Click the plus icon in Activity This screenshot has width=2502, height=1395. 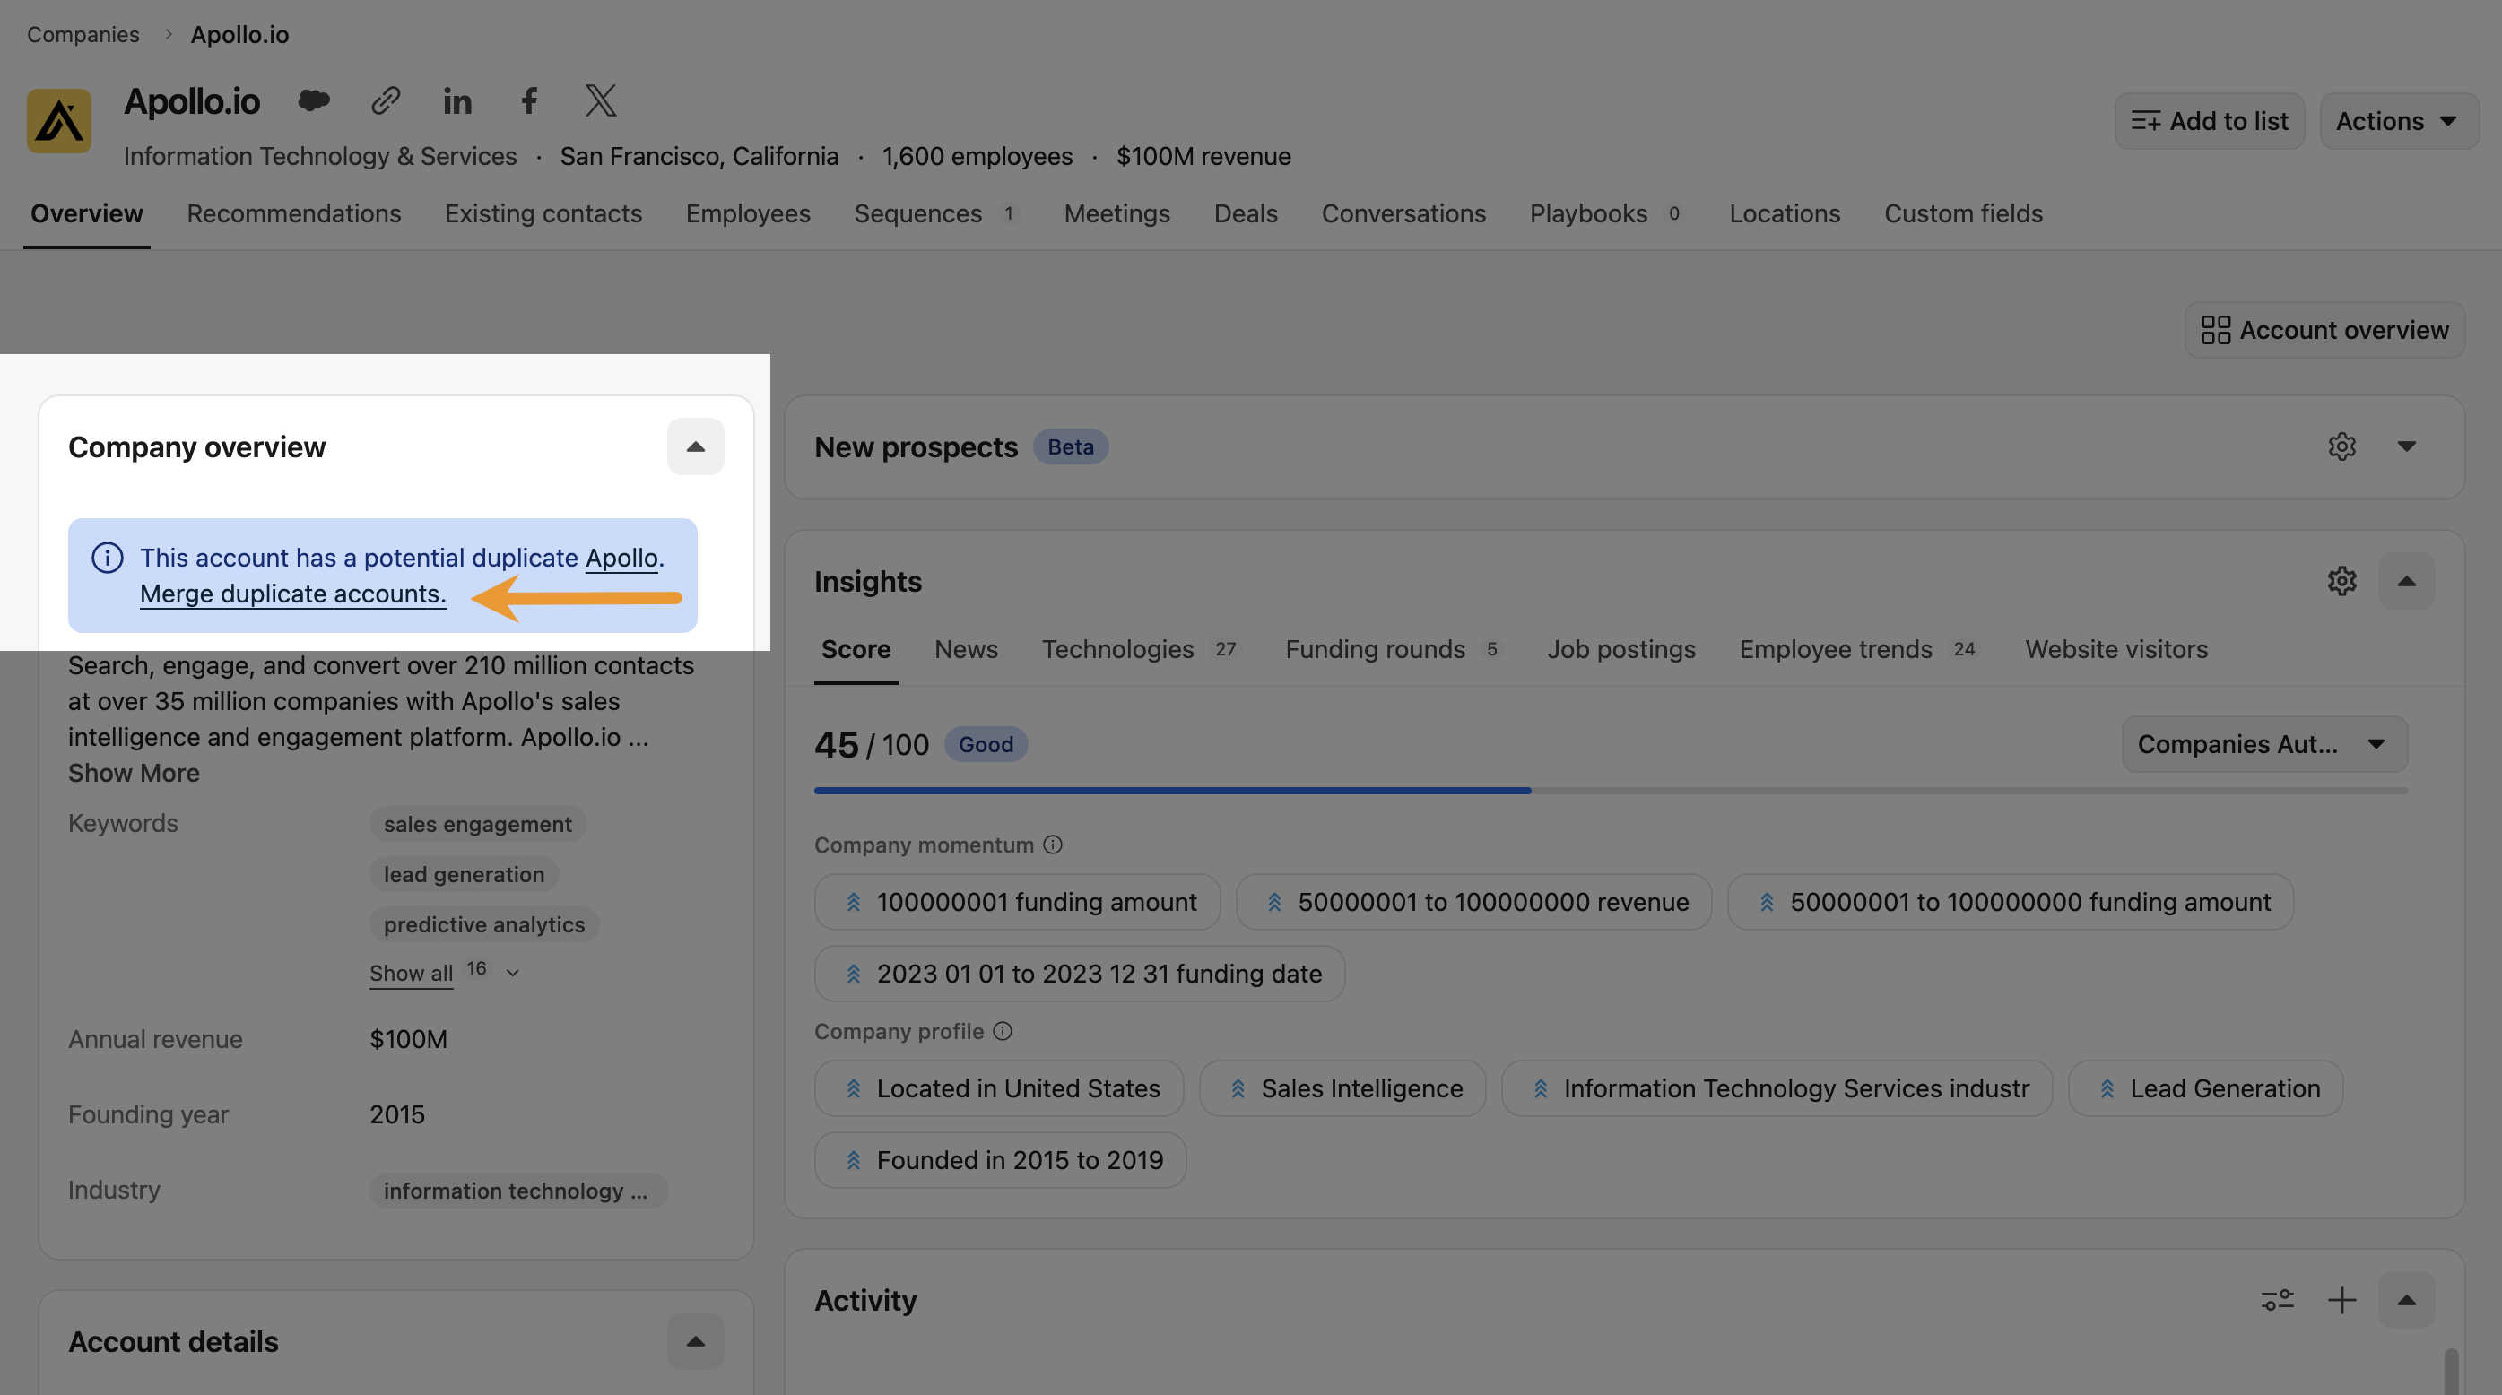(2341, 1301)
